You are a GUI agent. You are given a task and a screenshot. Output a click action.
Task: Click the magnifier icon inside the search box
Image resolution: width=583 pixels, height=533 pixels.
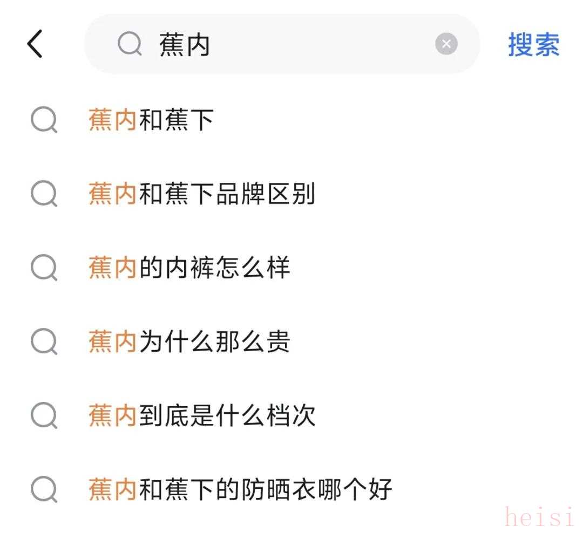[130, 44]
